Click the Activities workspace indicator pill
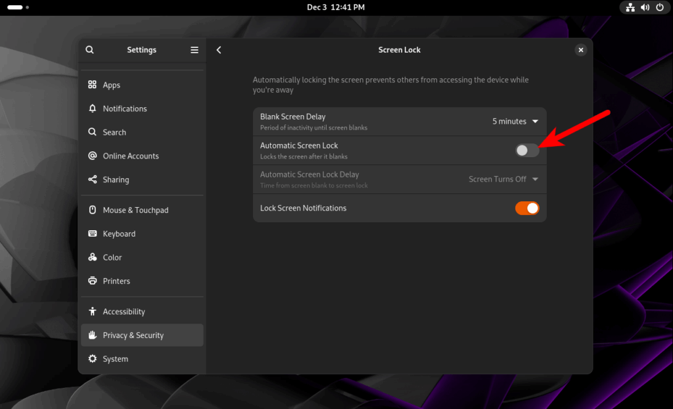The width and height of the screenshot is (673, 409). click(15, 7)
